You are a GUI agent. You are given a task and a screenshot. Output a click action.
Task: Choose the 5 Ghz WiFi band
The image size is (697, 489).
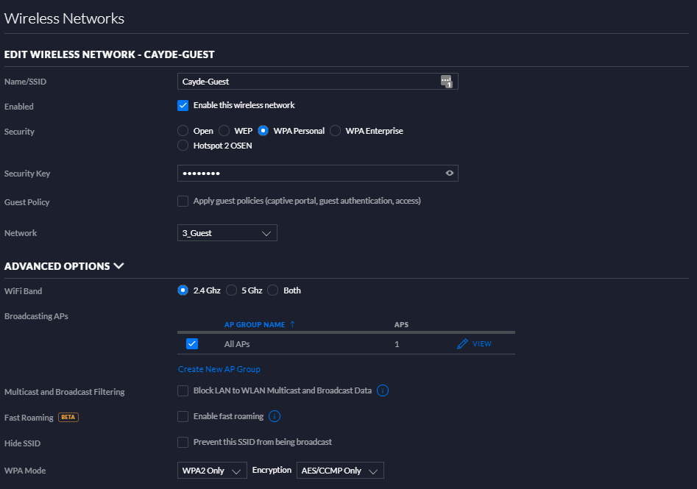click(231, 290)
